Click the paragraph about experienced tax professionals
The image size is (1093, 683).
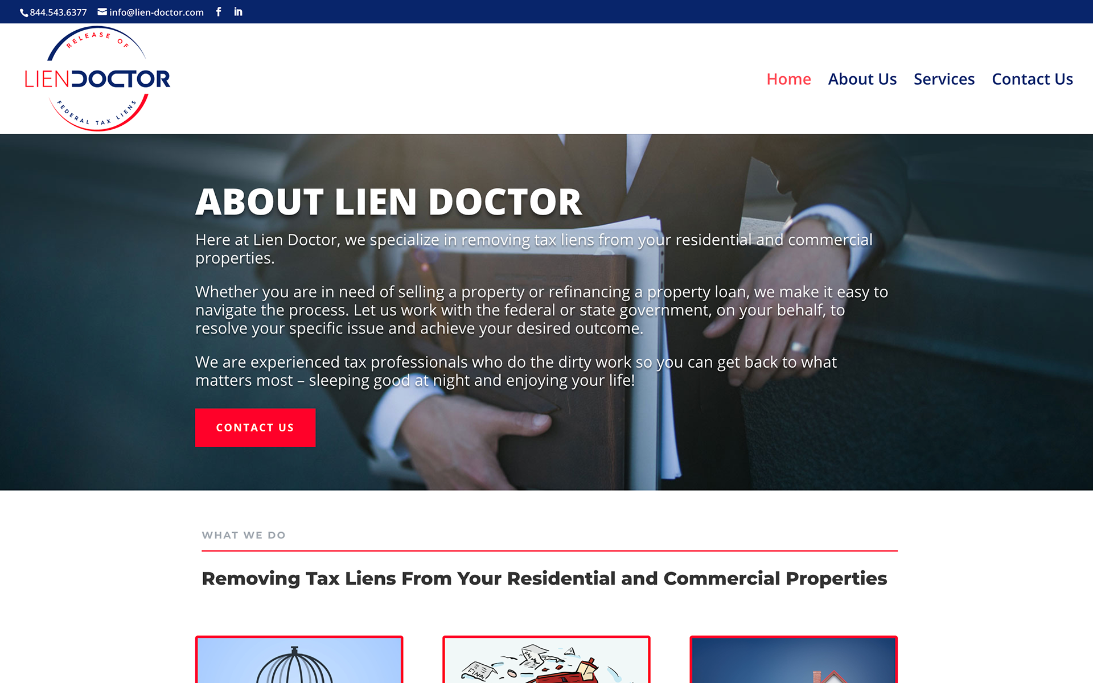(x=516, y=371)
